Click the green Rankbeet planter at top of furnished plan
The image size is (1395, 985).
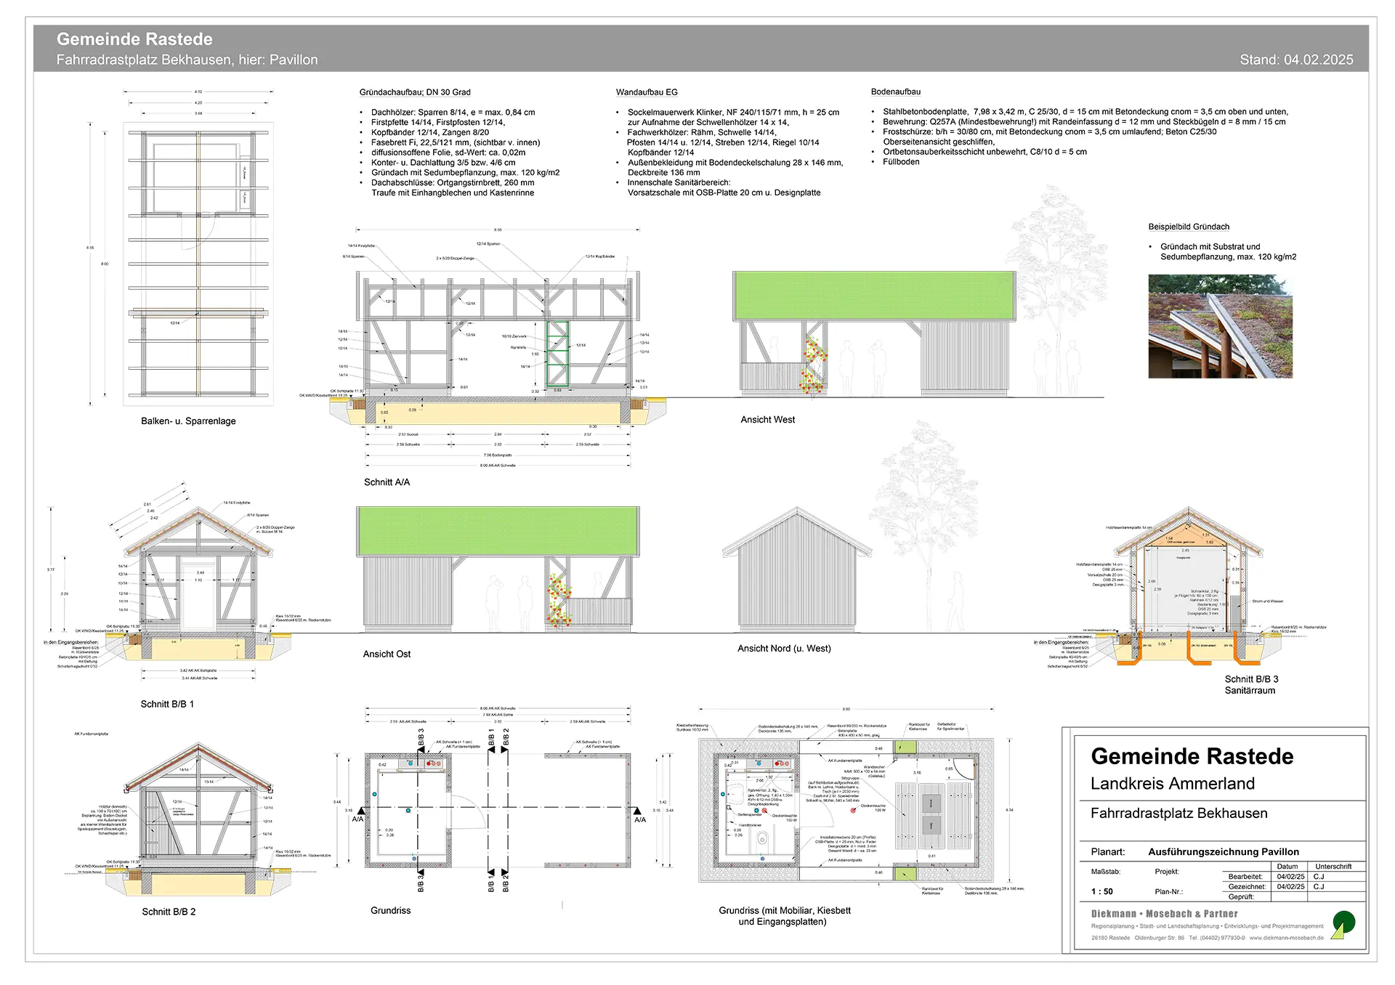coord(905,747)
